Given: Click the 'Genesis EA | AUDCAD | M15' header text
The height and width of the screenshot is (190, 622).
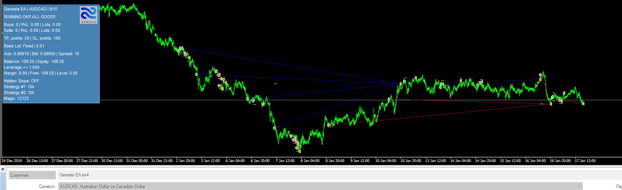Looking at the screenshot, I should point(30,9).
